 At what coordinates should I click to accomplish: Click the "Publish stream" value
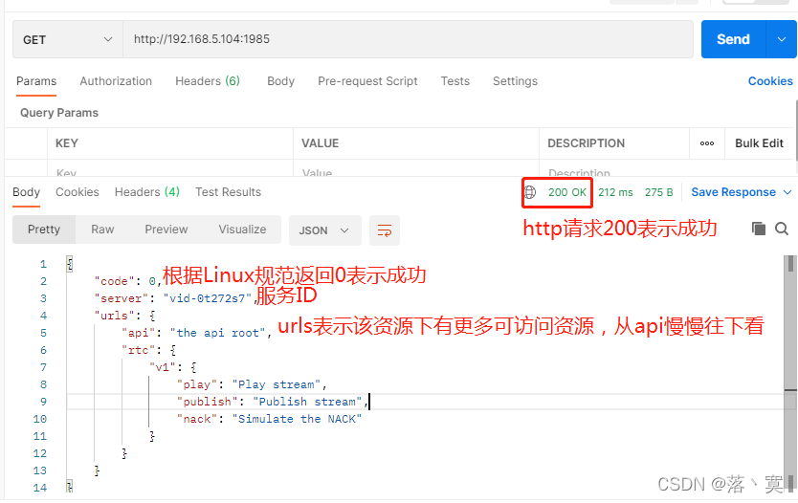click(307, 402)
